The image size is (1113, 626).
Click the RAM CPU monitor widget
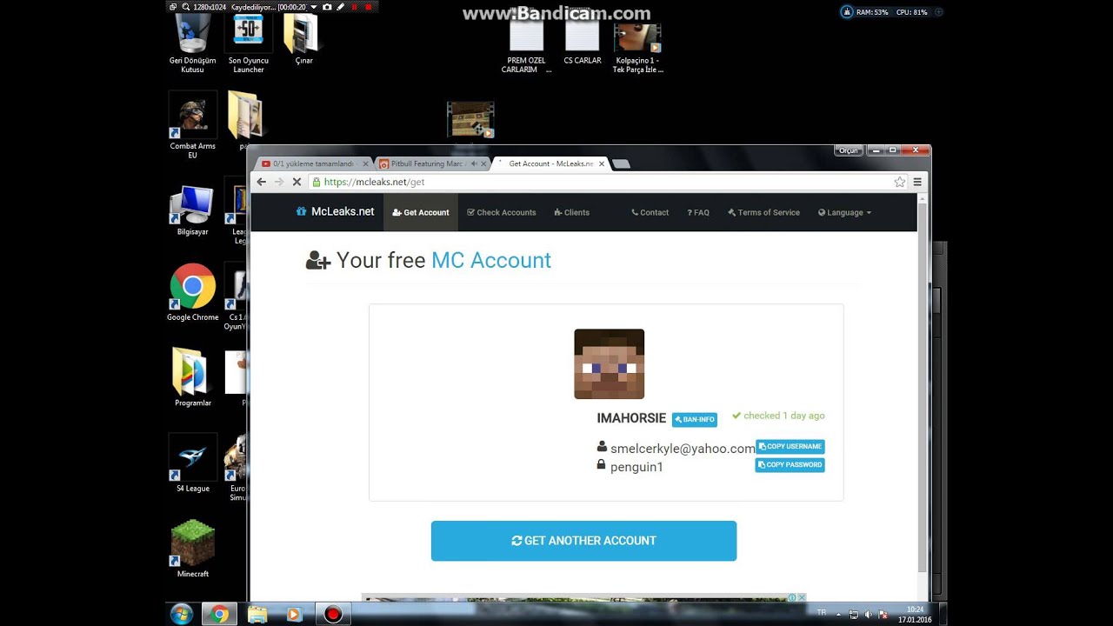(x=892, y=12)
